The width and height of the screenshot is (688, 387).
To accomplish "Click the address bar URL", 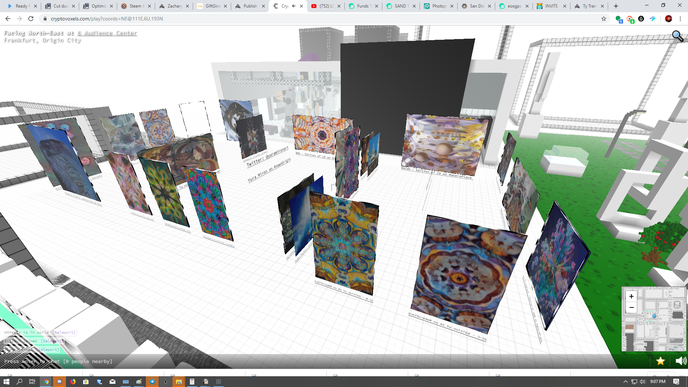I will click(x=107, y=19).
